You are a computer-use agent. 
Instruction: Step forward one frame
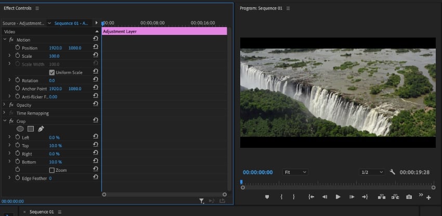352,197
